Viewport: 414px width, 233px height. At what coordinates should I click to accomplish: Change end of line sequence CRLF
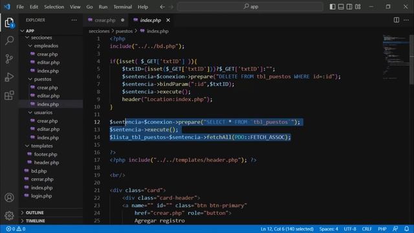pos(367,228)
